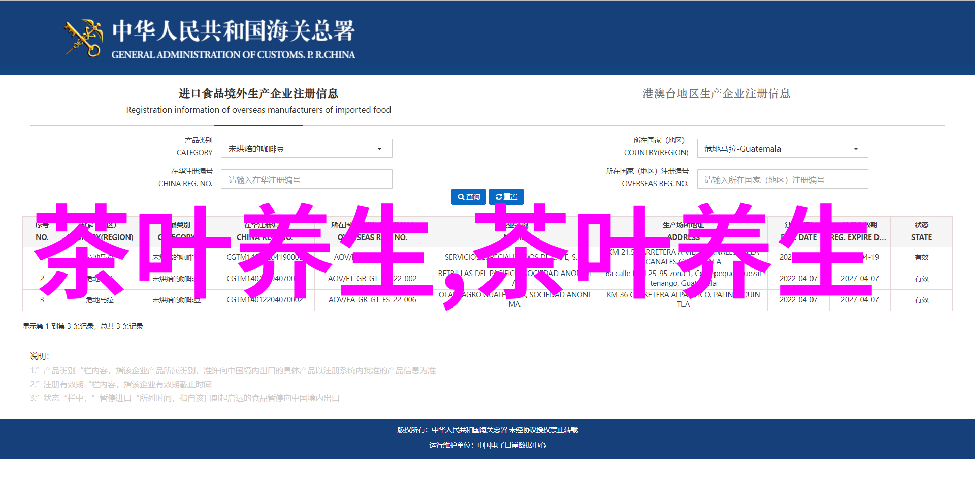Click the 危地马拉 country cell in row 3
The height and width of the screenshot is (478, 975).
coord(100,300)
